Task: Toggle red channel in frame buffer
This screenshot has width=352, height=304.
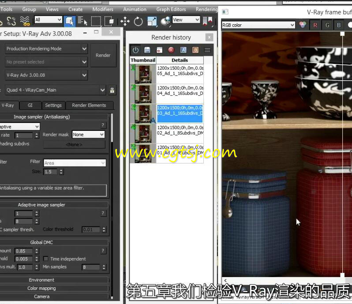Action: point(315,25)
